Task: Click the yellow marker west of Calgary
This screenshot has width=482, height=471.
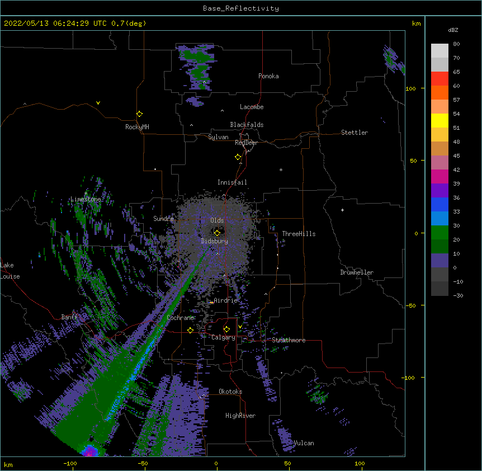Action: (x=190, y=330)
